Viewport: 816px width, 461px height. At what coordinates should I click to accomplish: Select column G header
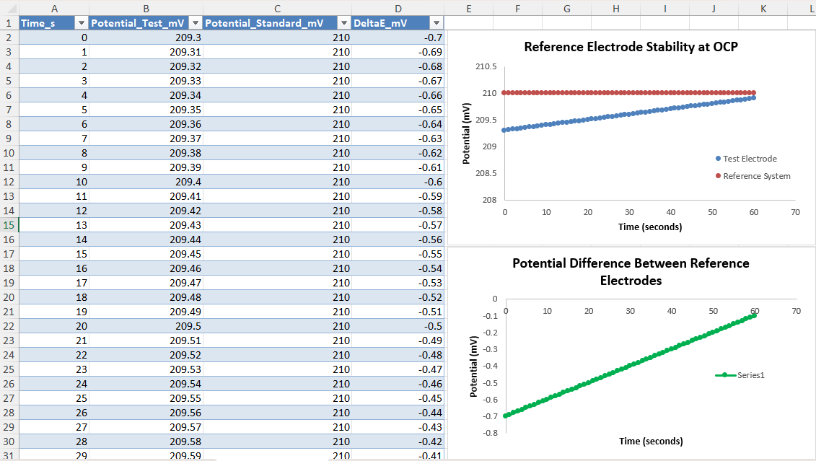coord(566,9)
